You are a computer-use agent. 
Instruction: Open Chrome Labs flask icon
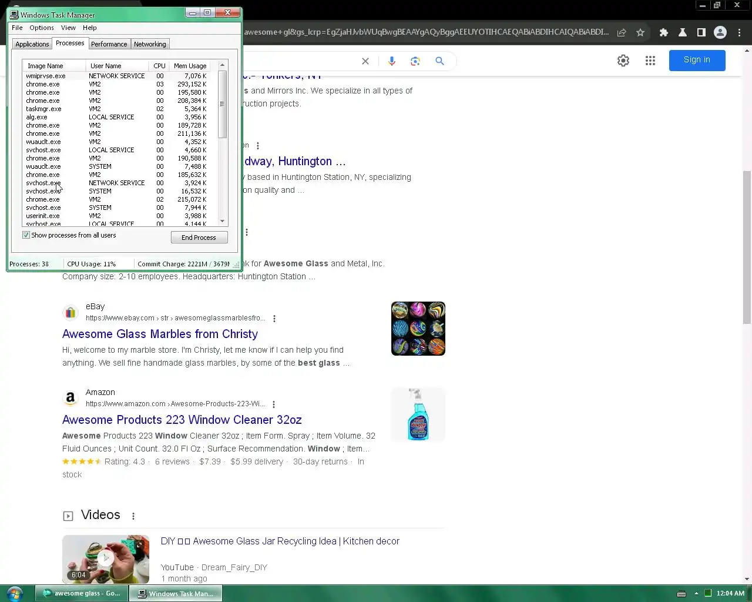pyautogui.click(x=683, y=32)
